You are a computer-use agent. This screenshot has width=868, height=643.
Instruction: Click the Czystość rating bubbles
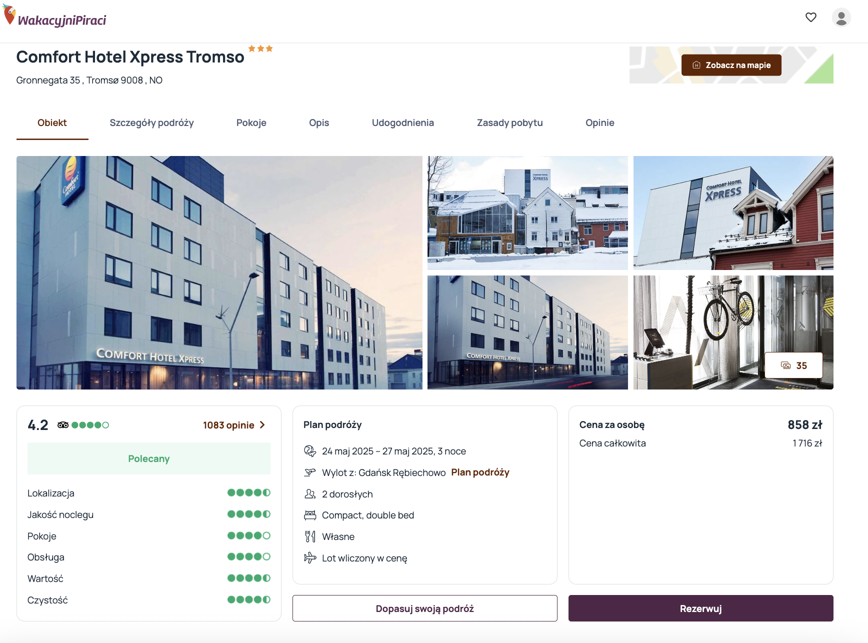click(249, 599)
